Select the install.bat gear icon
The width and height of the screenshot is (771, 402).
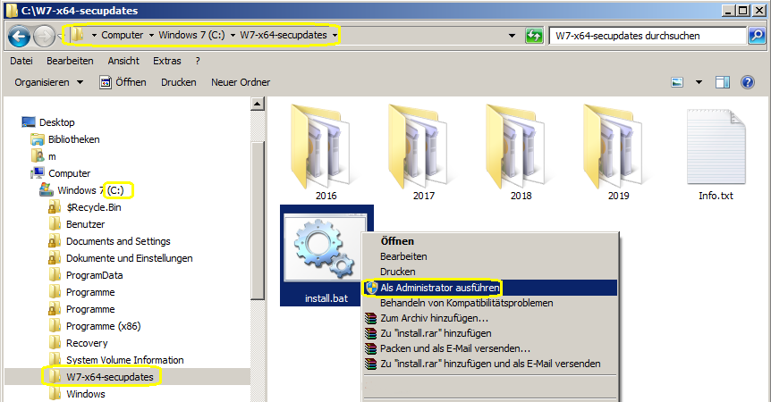[x=326, y=249]
